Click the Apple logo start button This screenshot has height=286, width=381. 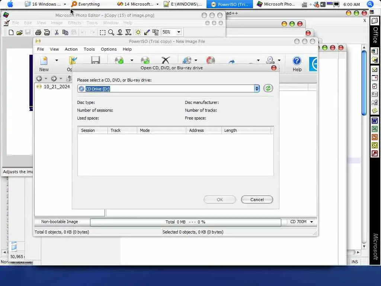click(x=10, y=4)
